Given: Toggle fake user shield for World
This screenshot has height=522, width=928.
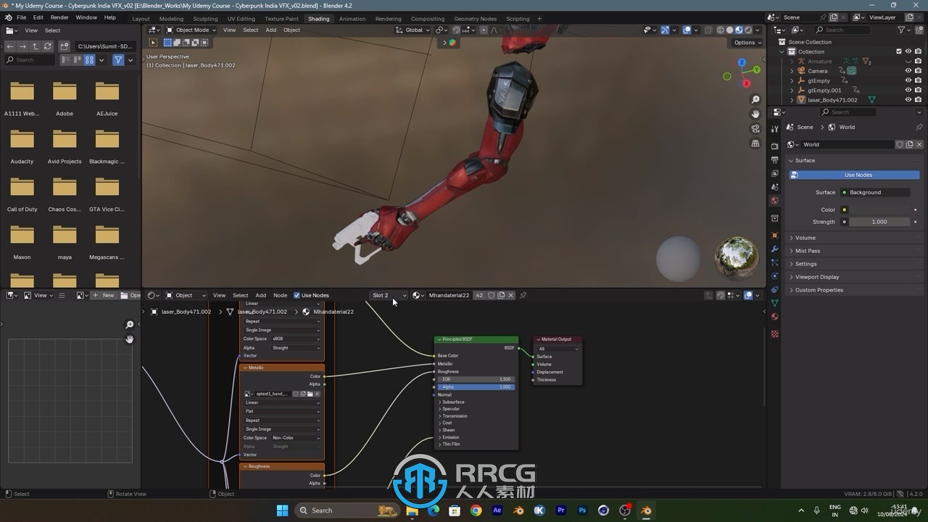Looking at the screenshot, I should [900, 144].
